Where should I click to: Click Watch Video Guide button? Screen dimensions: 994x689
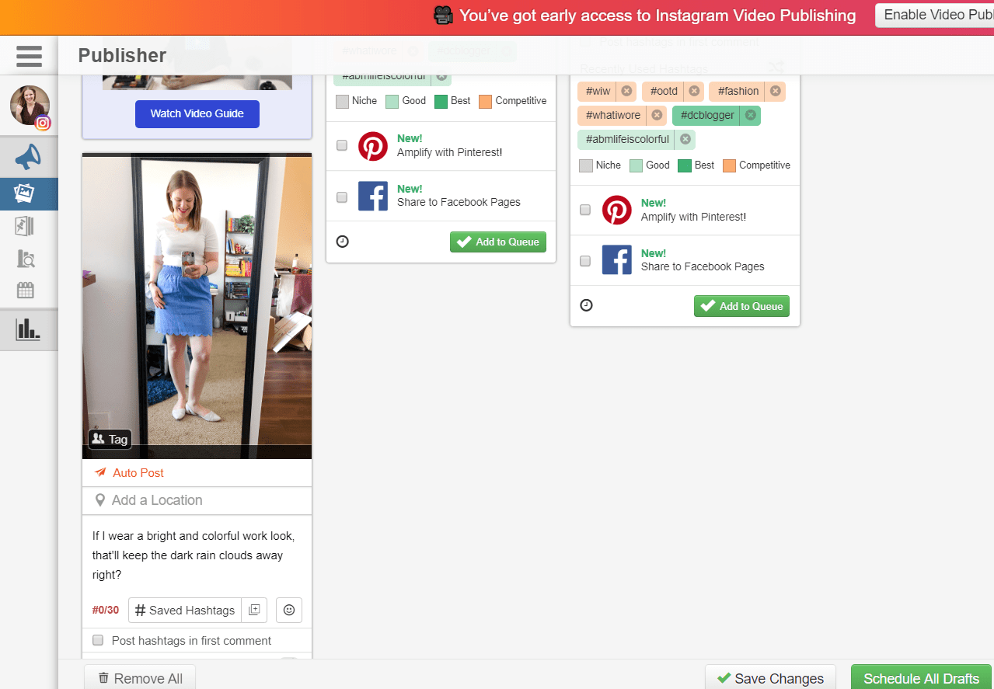(x=197, y=113)
